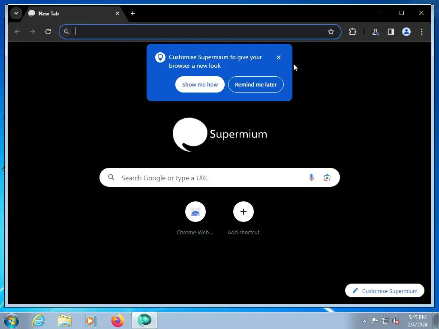Click the magnifier icon in the search box
Image resolution: width=439 pixels, height=329 pixels.
pos(111,177)
